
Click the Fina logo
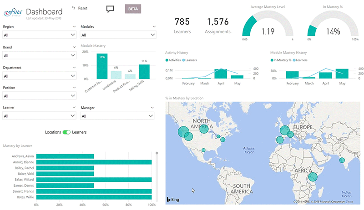pyautogui.click(x=12, y=11)
